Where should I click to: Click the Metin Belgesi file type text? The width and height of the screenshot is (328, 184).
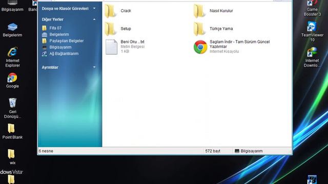pyautogui.click(x=132, y=47)
